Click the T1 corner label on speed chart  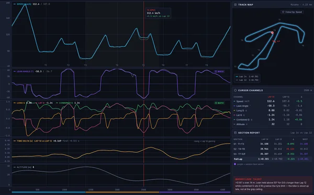[x=46, y=65]
